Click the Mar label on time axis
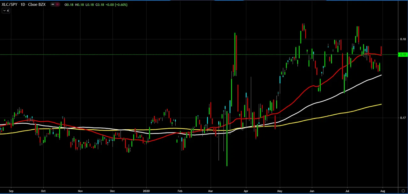The width and height of the screenshot is (408, 194). [211, 191]
